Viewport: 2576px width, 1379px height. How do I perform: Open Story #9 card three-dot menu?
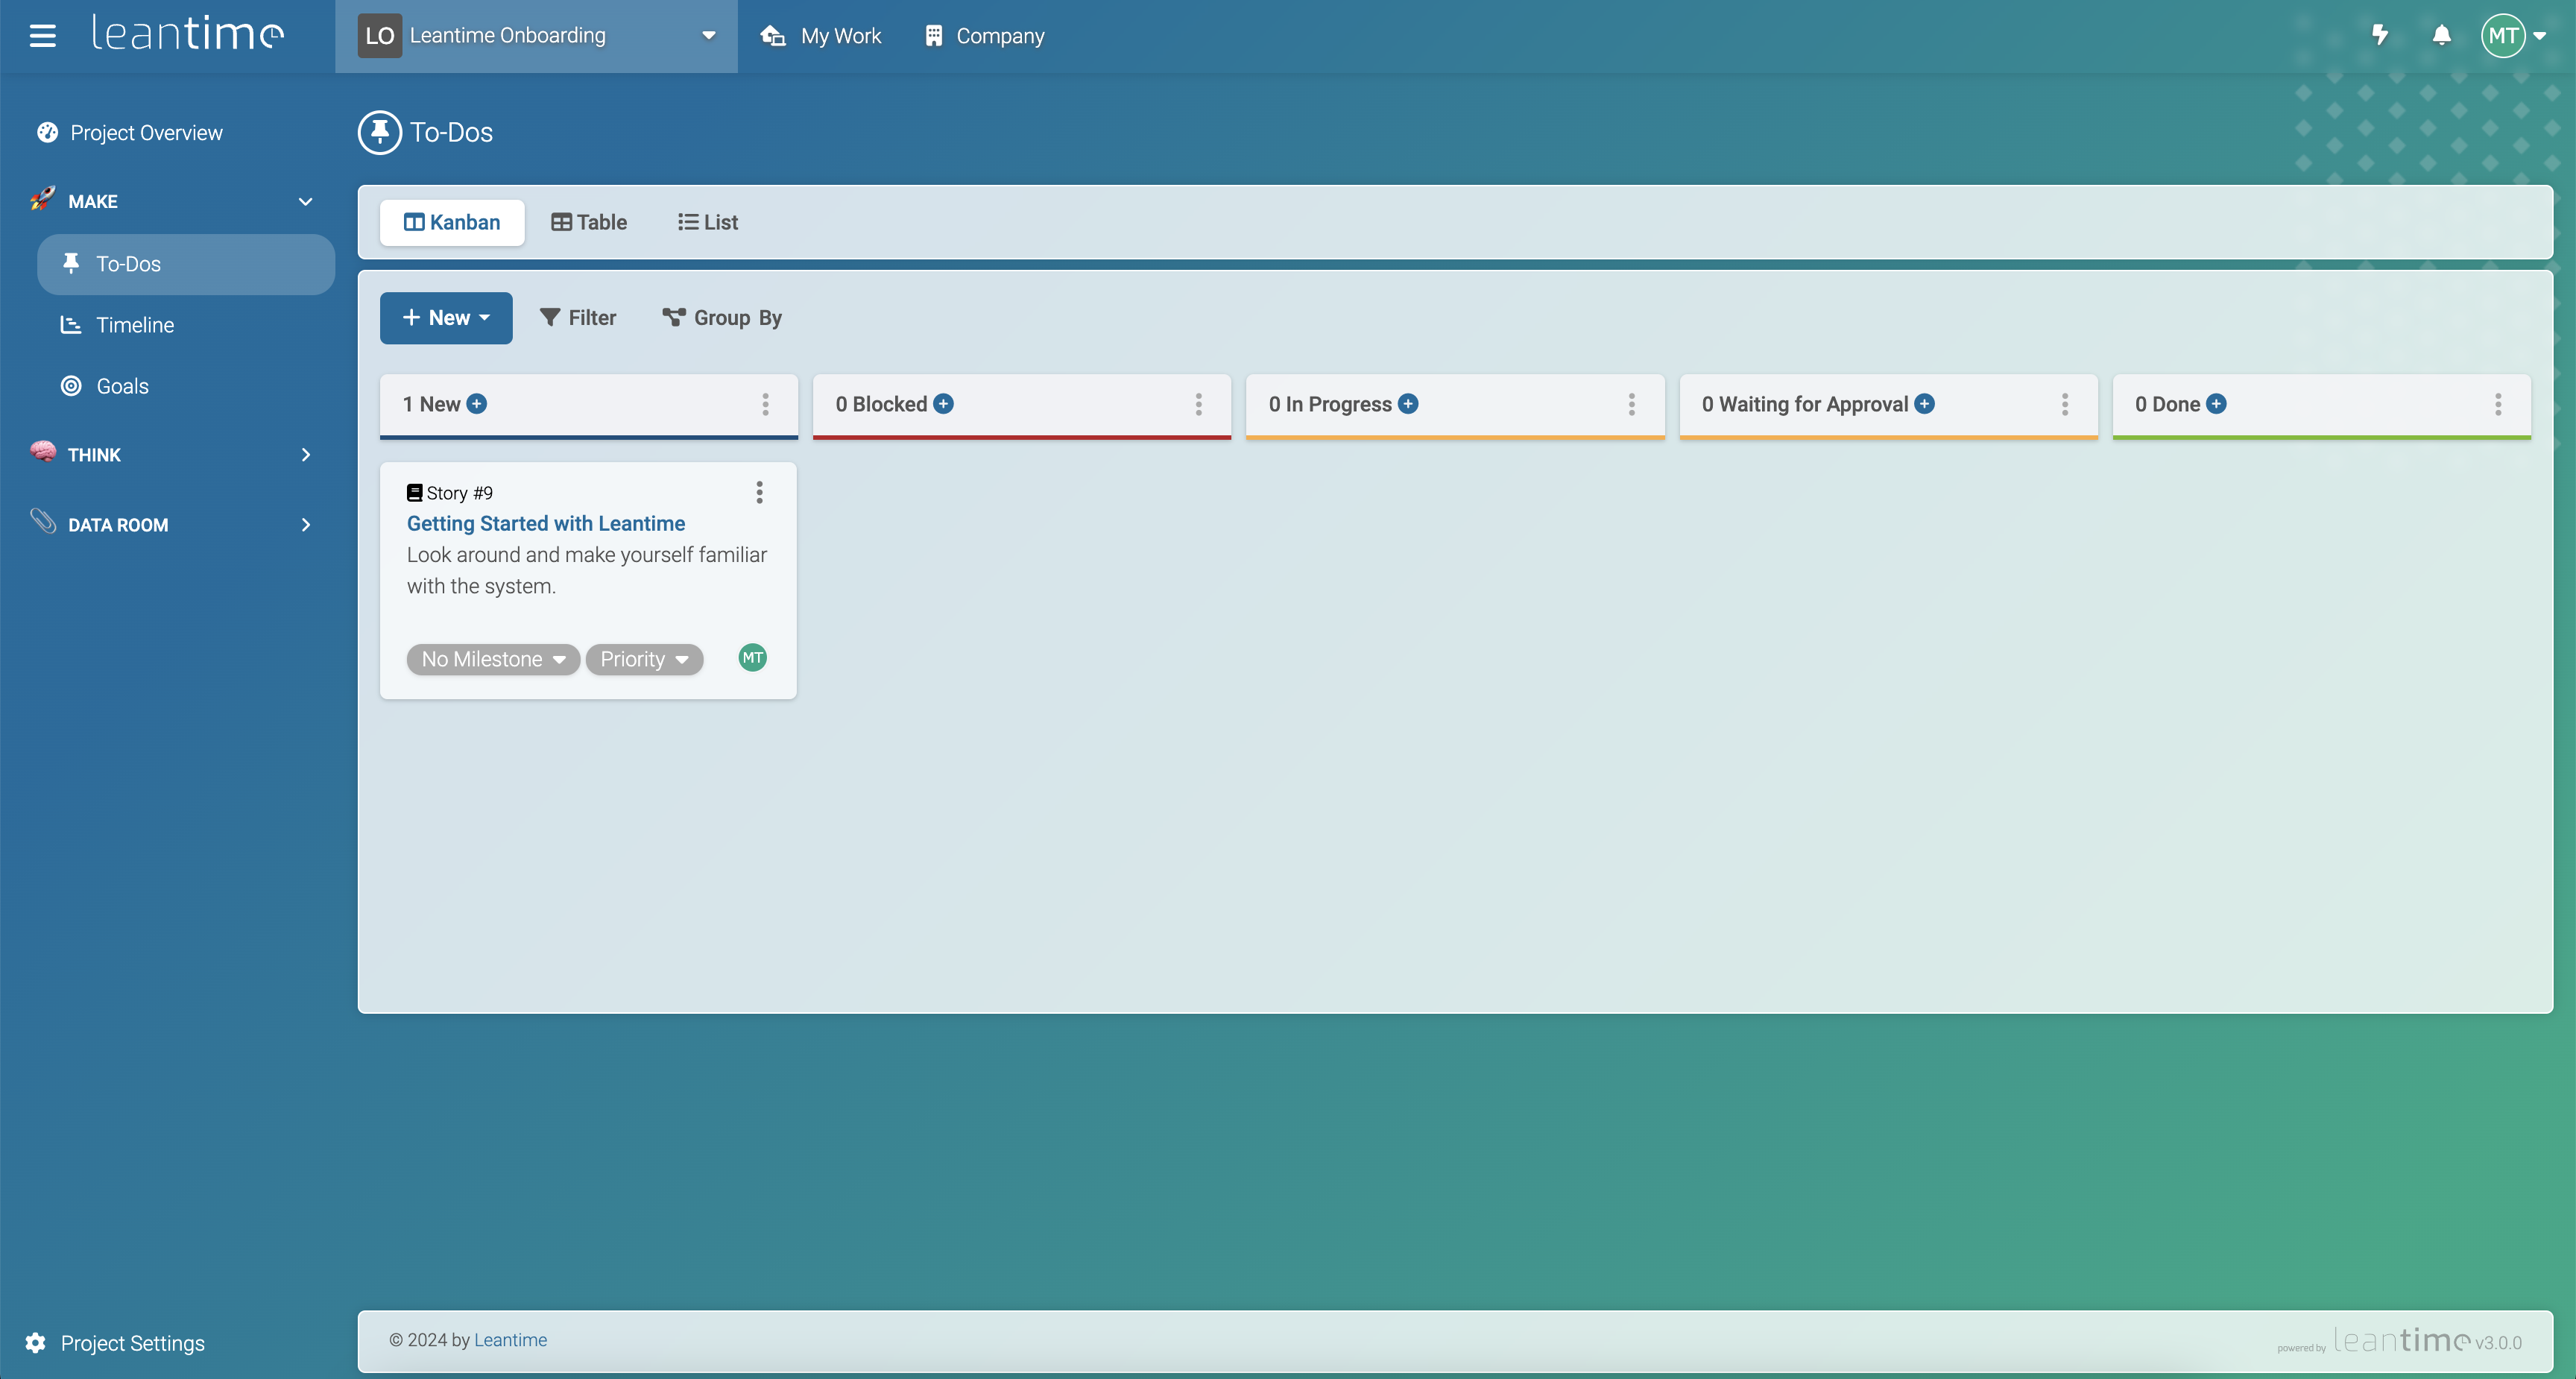(x=759, y=492)
